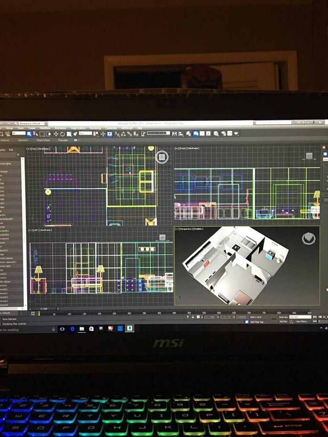Toggle Percent Snap
The height and width of the screenshot is (437, 328).
pyautogui.click(x=129, y=134)
